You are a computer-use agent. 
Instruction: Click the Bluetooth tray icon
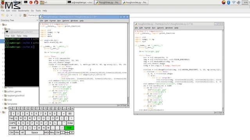[x=229, y=2]
